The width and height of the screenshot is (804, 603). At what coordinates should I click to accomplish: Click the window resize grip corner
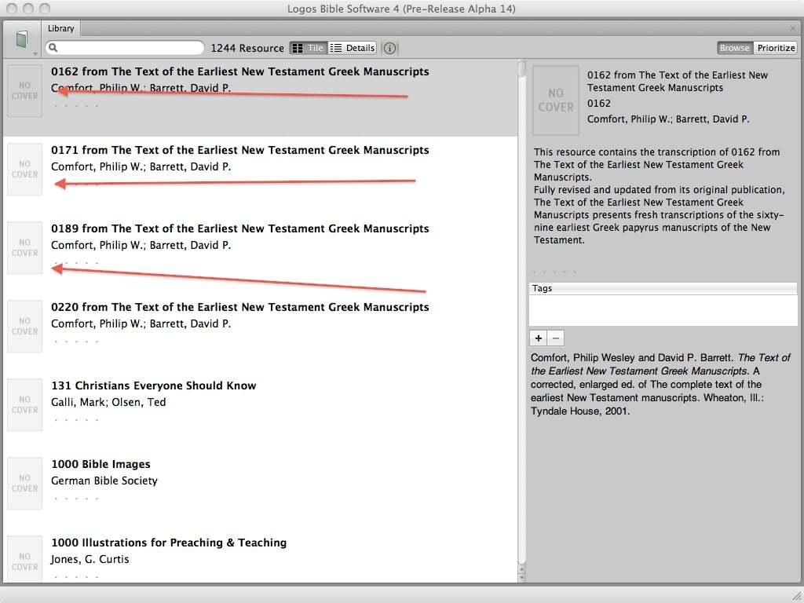click(x=796, y=595)
